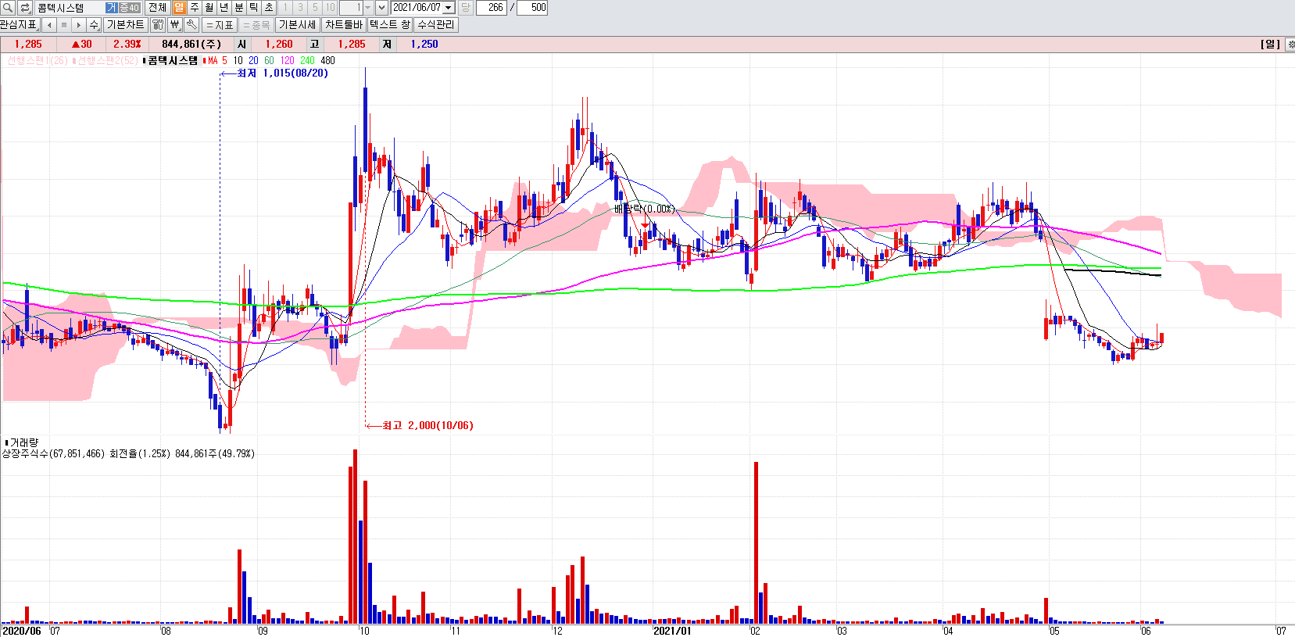Viewport: 1295px width, 637px height.
Task: Open the interval value dropdown
Action: pyautogui.click(x=367, y=8)
